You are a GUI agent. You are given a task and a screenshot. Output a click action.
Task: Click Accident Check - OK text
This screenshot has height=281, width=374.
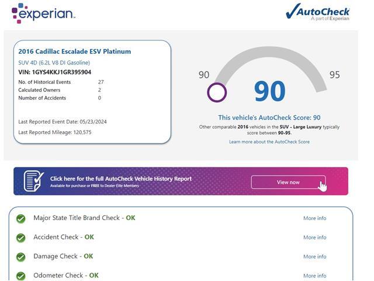[64, 237]
